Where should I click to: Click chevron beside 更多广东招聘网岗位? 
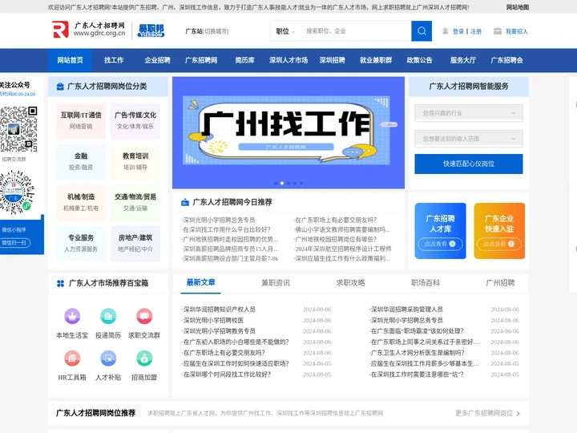(518, 414)
